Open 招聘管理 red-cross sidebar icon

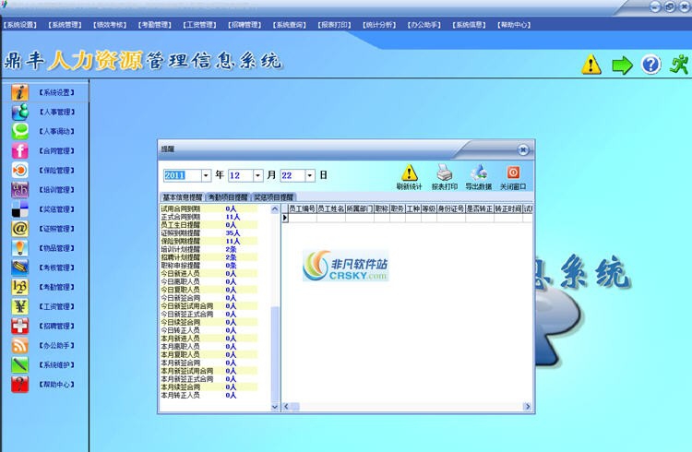coord(20,326)
